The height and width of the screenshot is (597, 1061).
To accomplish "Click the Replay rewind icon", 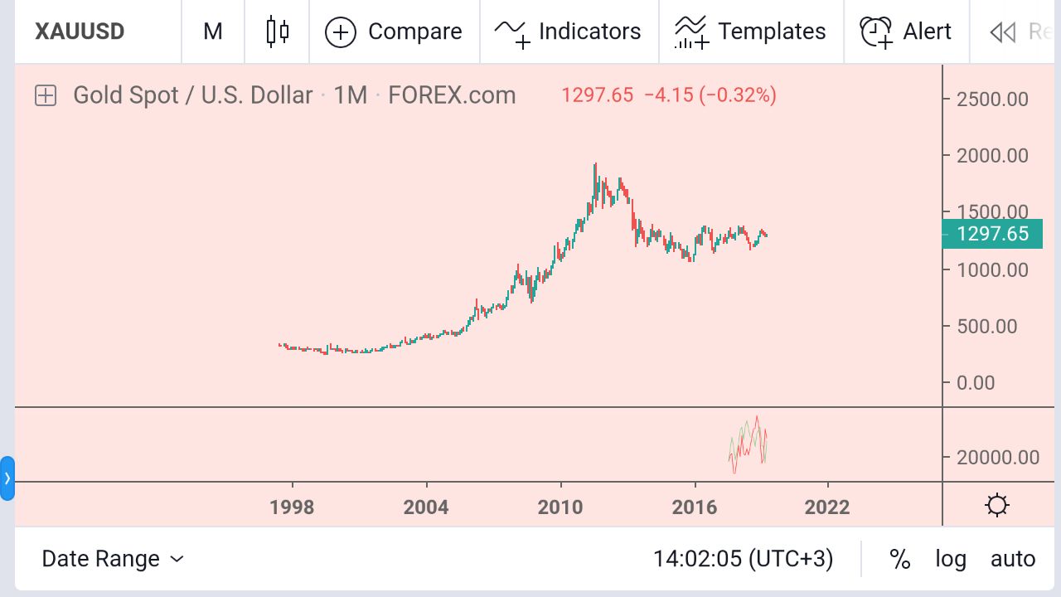I will pyautogui.click(x=1003, y=32).
